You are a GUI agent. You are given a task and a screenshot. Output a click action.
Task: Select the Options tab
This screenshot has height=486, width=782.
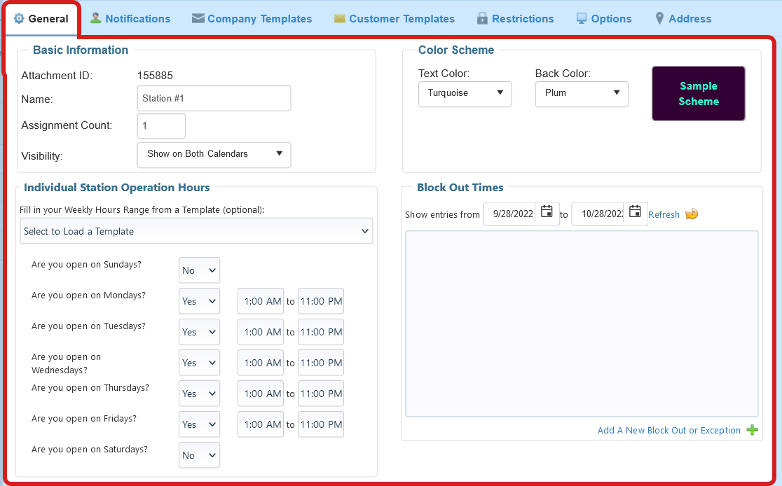coord(603,19)
